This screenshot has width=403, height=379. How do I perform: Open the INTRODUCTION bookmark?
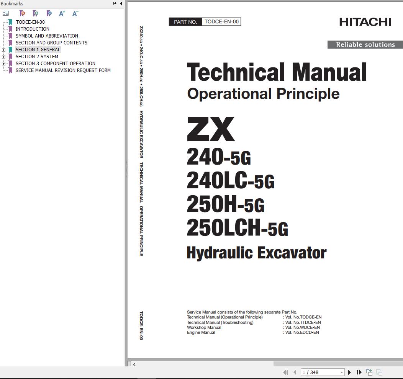33,29
